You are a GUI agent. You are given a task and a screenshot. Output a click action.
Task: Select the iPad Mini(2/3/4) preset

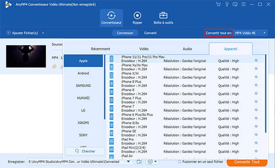(185, 149)
